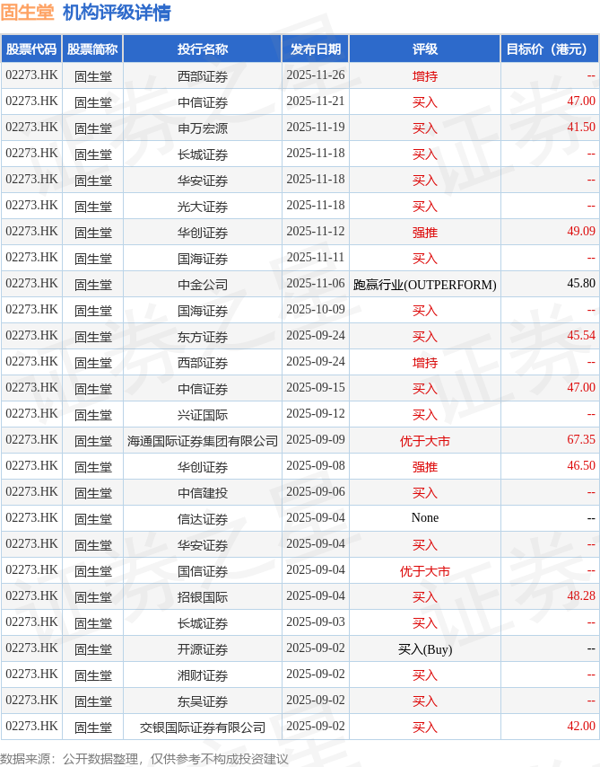Click the date 2025-10-09
The image size is (600, 767).
tap(315, 310)
